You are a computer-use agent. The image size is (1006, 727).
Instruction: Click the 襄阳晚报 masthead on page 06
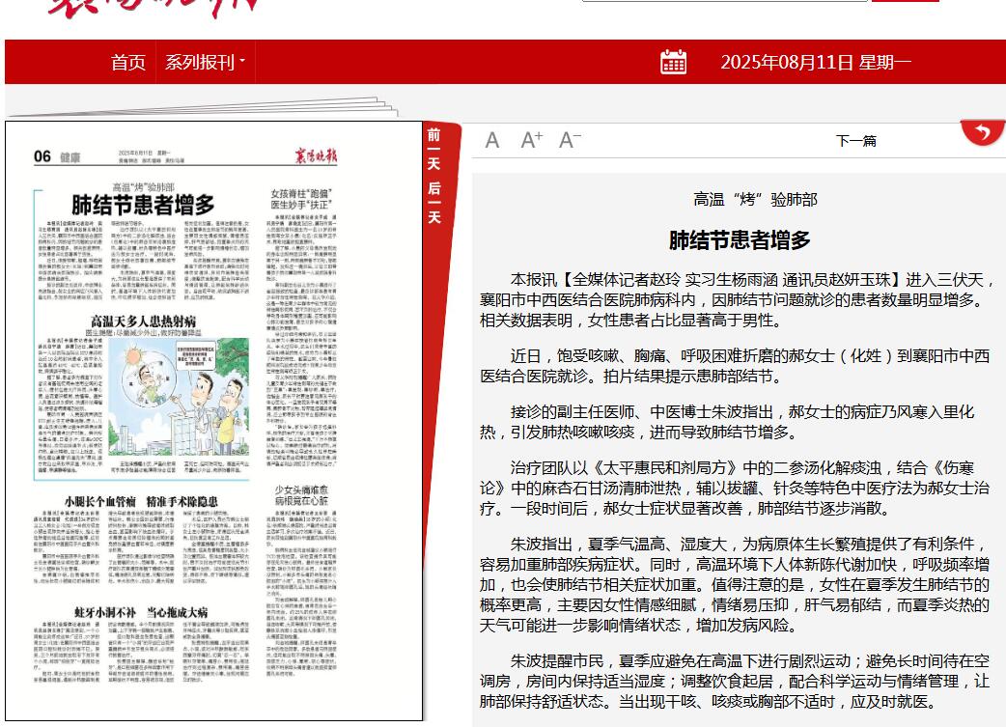pos(318,156)
